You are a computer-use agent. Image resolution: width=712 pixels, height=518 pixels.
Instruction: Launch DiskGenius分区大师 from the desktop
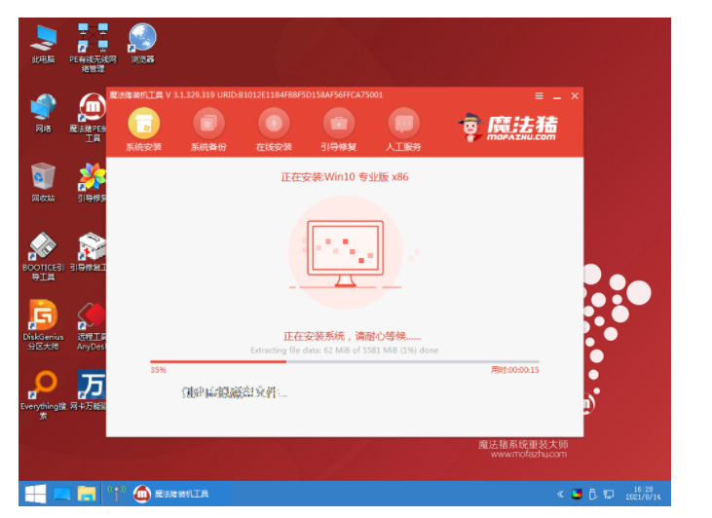pyautogui.click(x=43, y=325)
